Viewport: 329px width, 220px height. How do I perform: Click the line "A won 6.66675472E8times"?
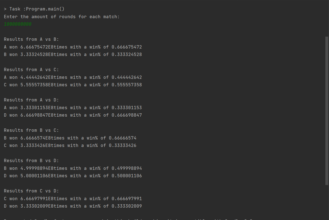pos(73,47)
